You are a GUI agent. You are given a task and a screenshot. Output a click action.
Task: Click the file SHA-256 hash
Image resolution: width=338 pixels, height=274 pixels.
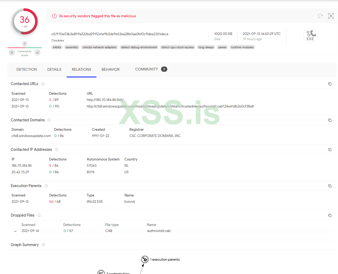pyautogui.click(x=110, y=34)
